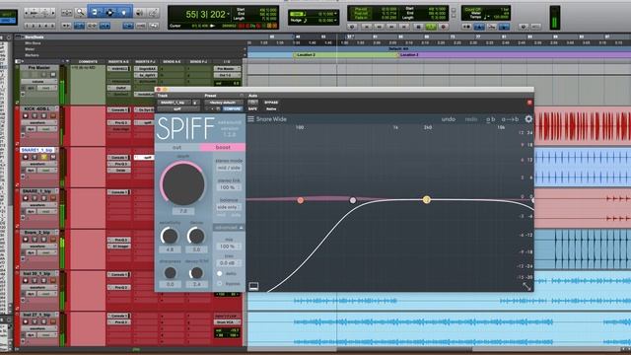Open KICK track waveform view selector
This screenshot has width=631, height=355.
[x=38, y=122]
